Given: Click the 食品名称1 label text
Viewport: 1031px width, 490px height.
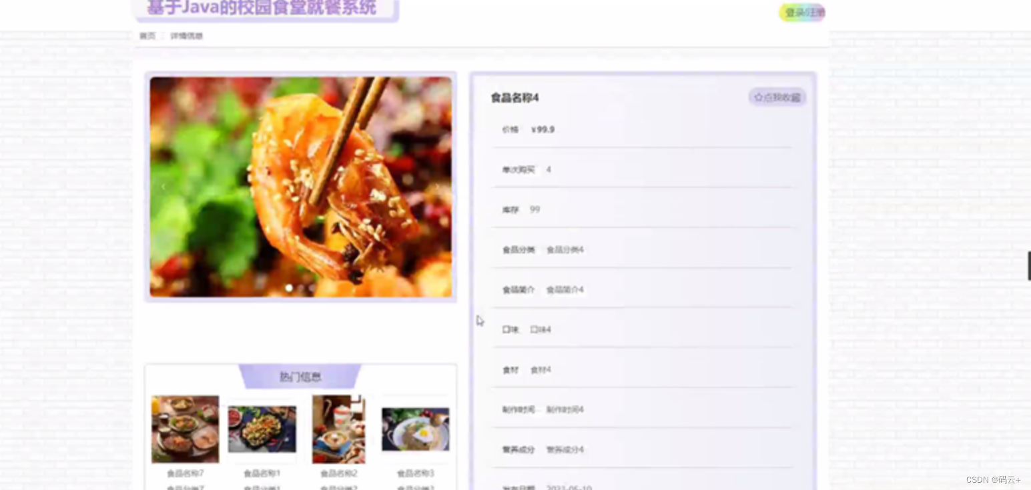Looking at the screenshot, I should point(262,473).
